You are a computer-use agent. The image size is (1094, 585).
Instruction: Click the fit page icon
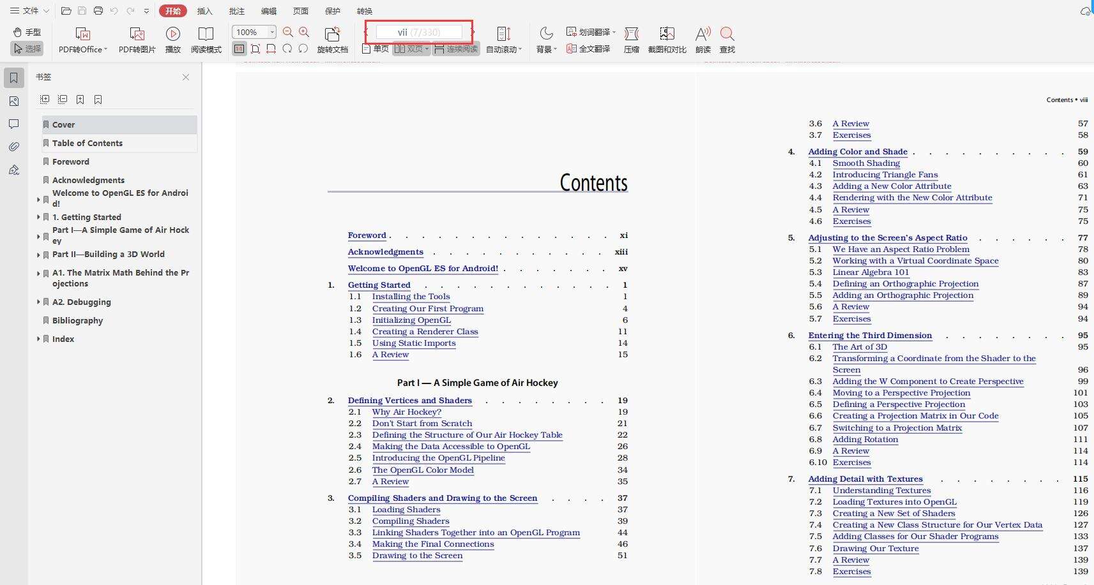point(255,48)
